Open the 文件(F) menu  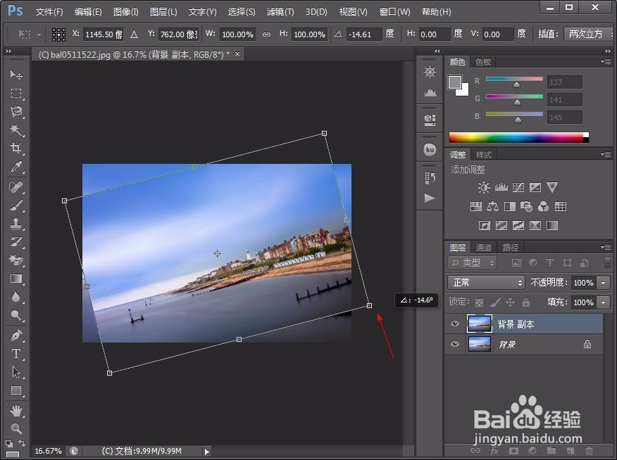point(49,12)
